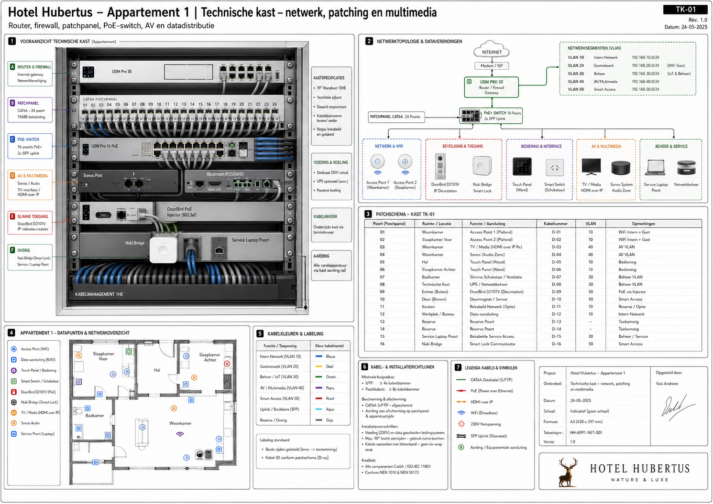
Task: Click the Service Poort (Laptop) legend icon
Action: point(14,434)
